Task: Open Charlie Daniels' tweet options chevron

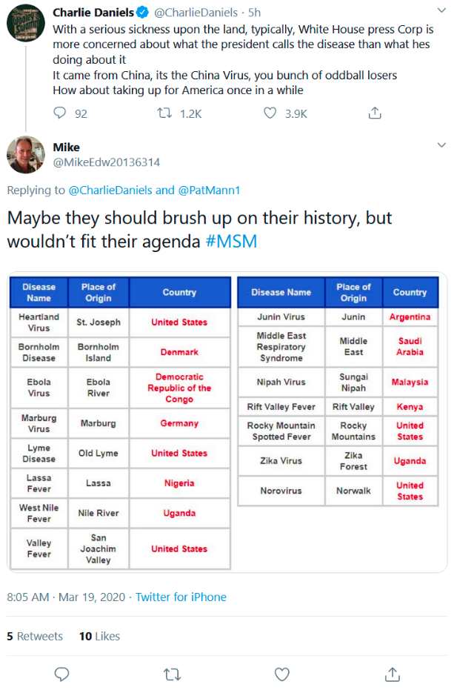Action: 441,10
